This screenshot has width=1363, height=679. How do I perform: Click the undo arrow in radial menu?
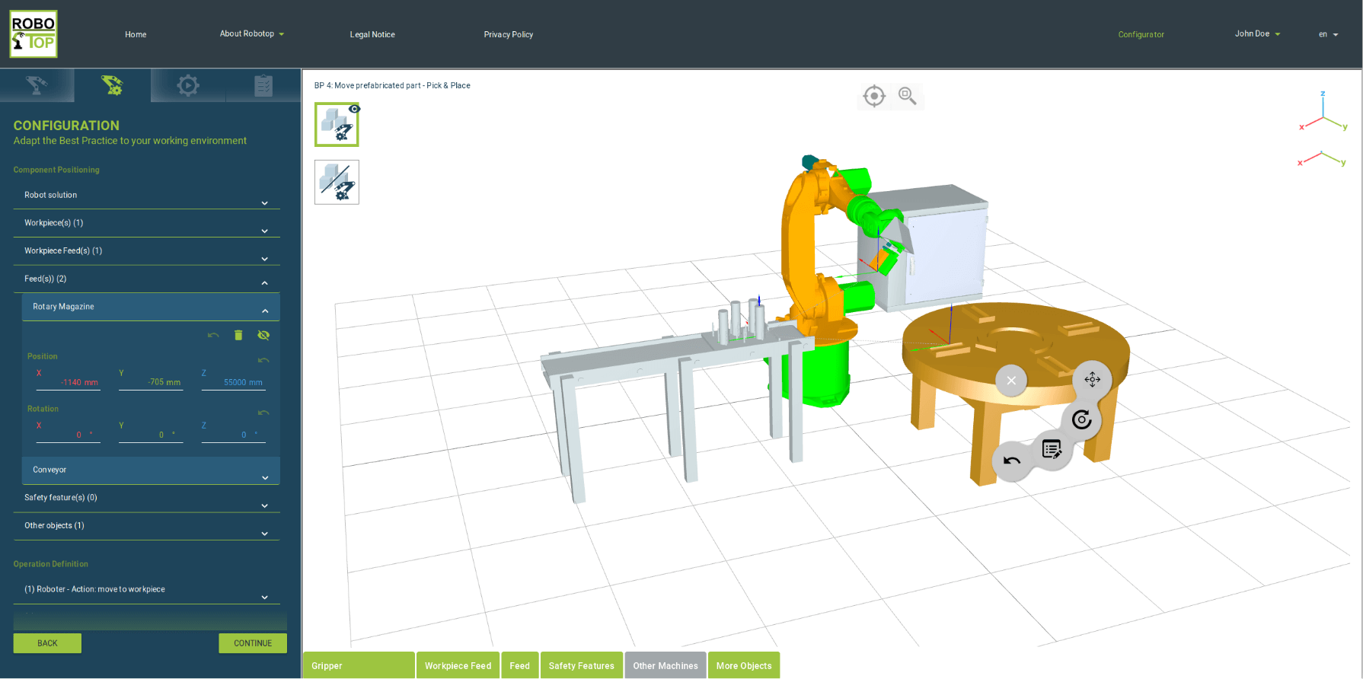coord(1012,461)
